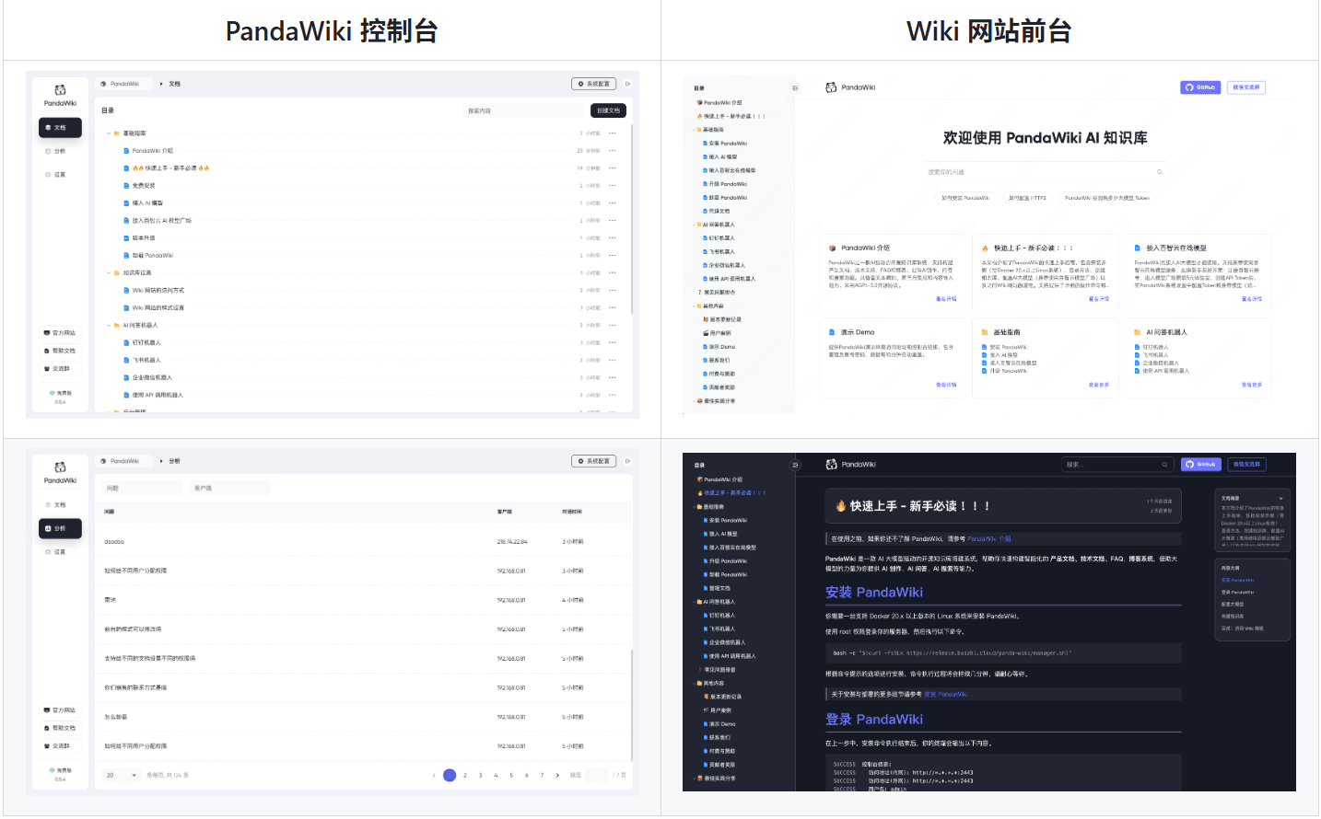The width and height of the screenshot is (1321, 819).
Task: Jump to 配置大模型 in dark wiki outline
Action: (1233, 605)
